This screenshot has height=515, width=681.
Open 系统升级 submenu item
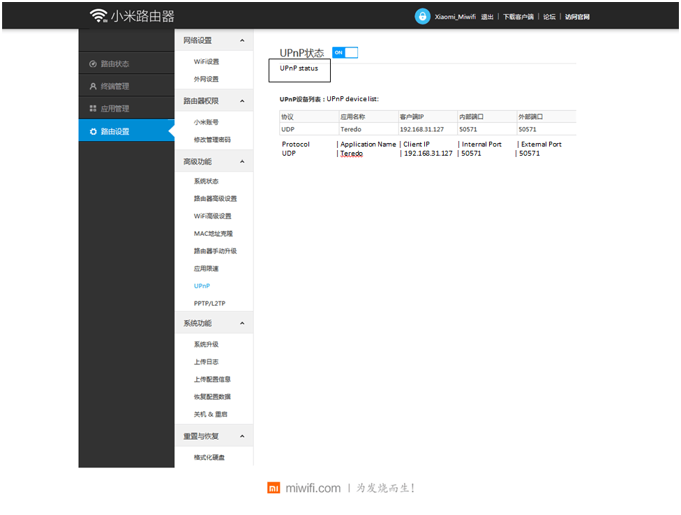207,344
